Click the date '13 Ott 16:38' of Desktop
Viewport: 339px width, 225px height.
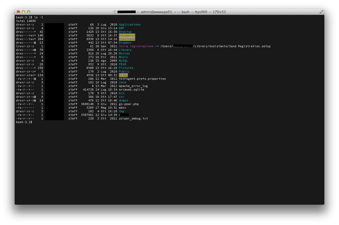(x=106, y=32)
